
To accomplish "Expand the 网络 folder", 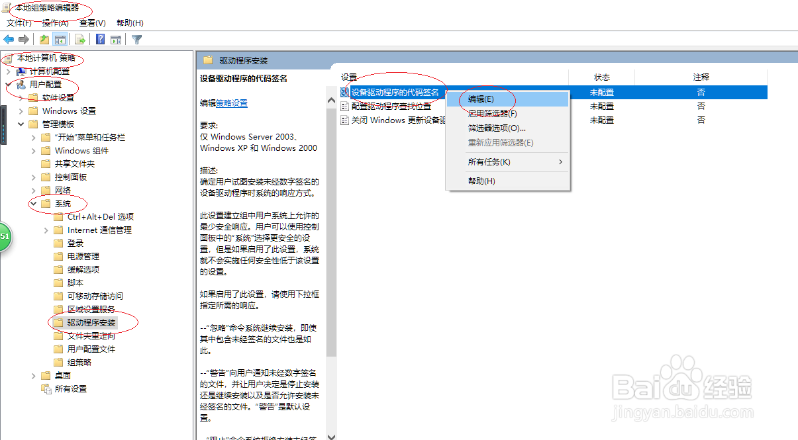I will tap(33, 191).
